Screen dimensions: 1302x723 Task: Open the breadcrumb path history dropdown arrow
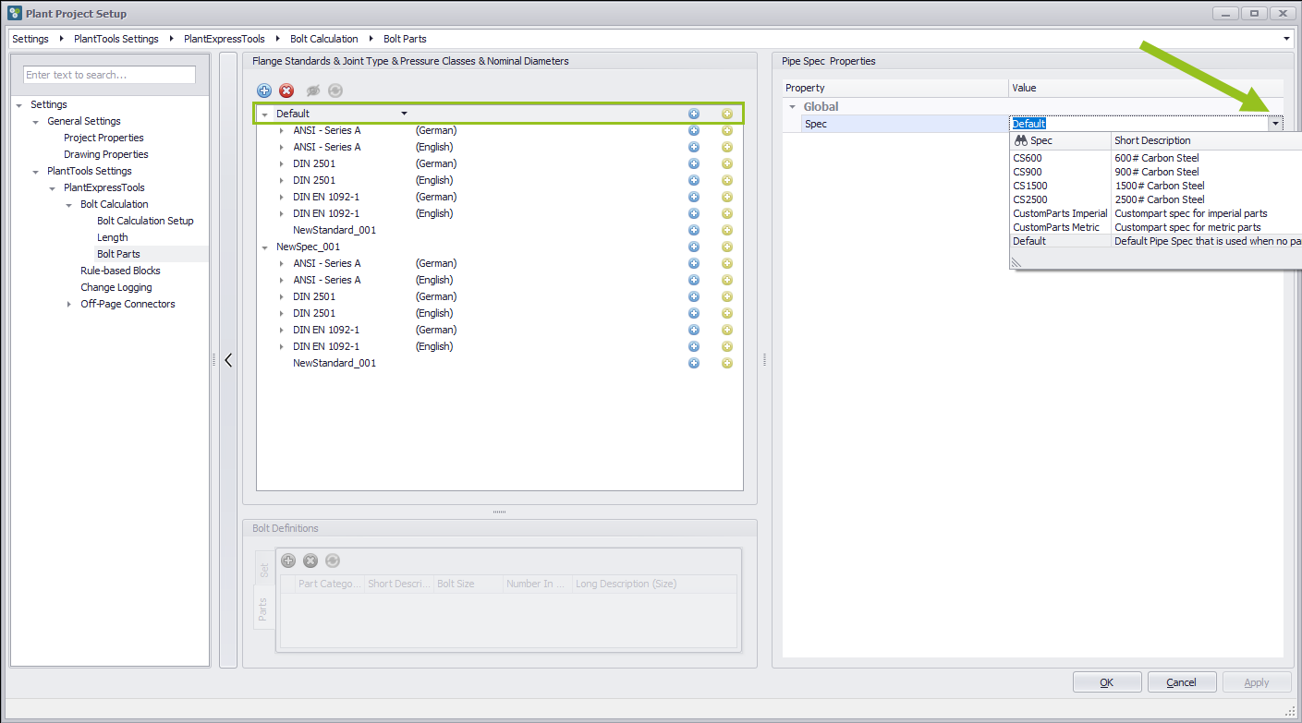click(1287, 39)
